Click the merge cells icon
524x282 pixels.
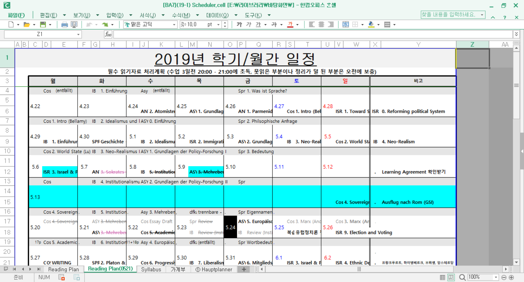(346, 25)
